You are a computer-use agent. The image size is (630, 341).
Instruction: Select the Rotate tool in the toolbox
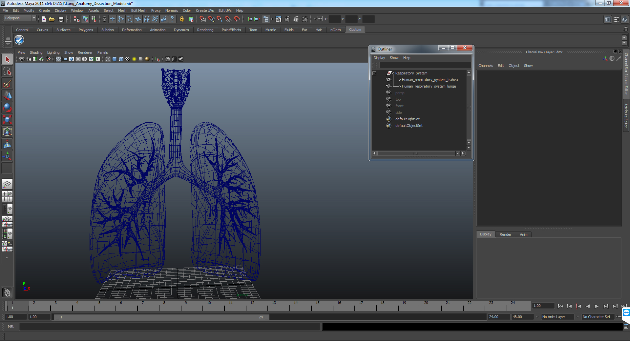coord(7,108)
